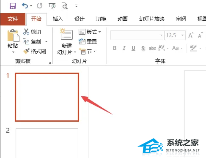Expand the 粘贴 options arrow
206x158 pixels.
click(x=13, y=52)
